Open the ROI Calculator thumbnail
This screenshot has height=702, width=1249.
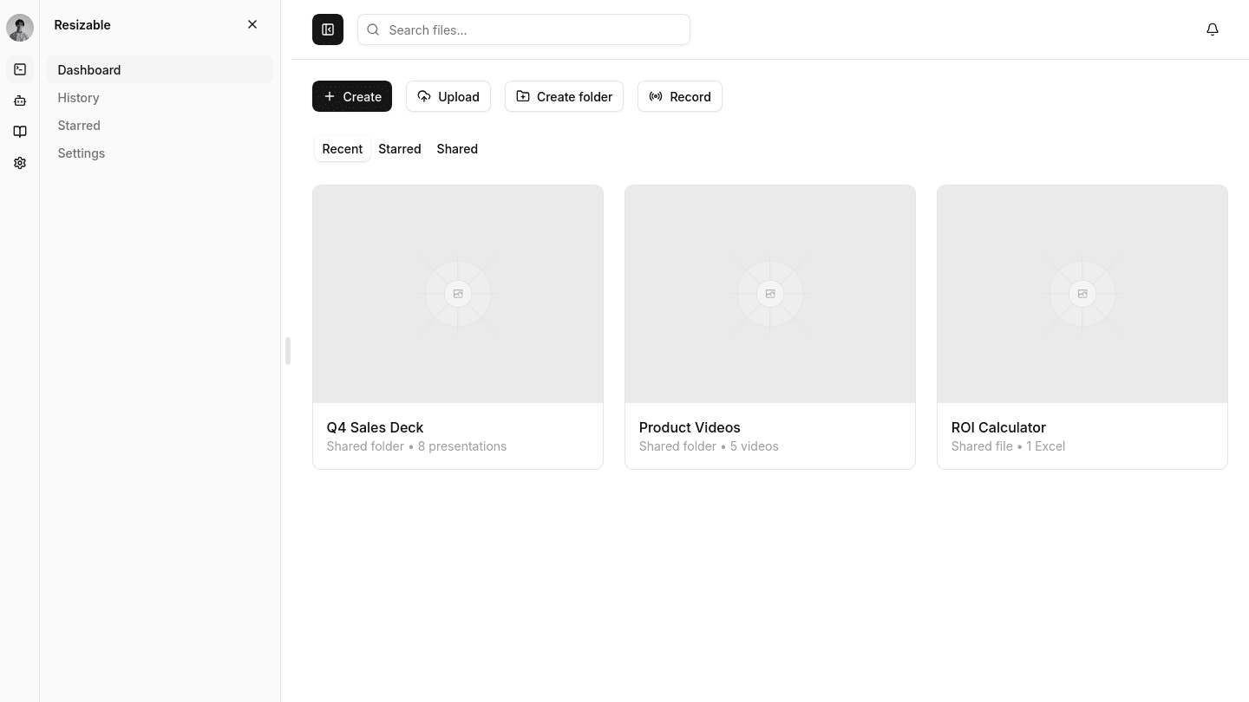(x=1082, y=294)
